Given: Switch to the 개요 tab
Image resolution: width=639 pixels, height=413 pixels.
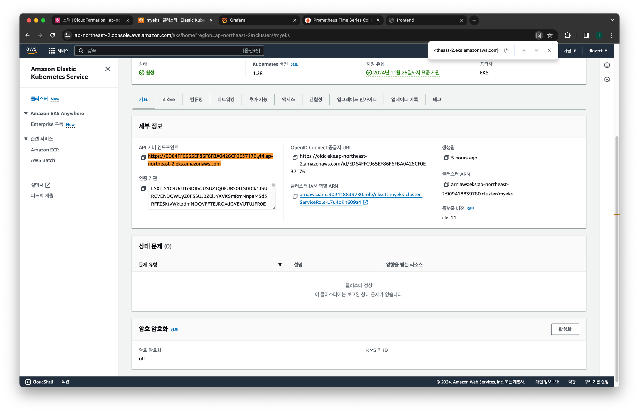Looking at the screenshot, I should pyautogui.click(x=143, y=100).
